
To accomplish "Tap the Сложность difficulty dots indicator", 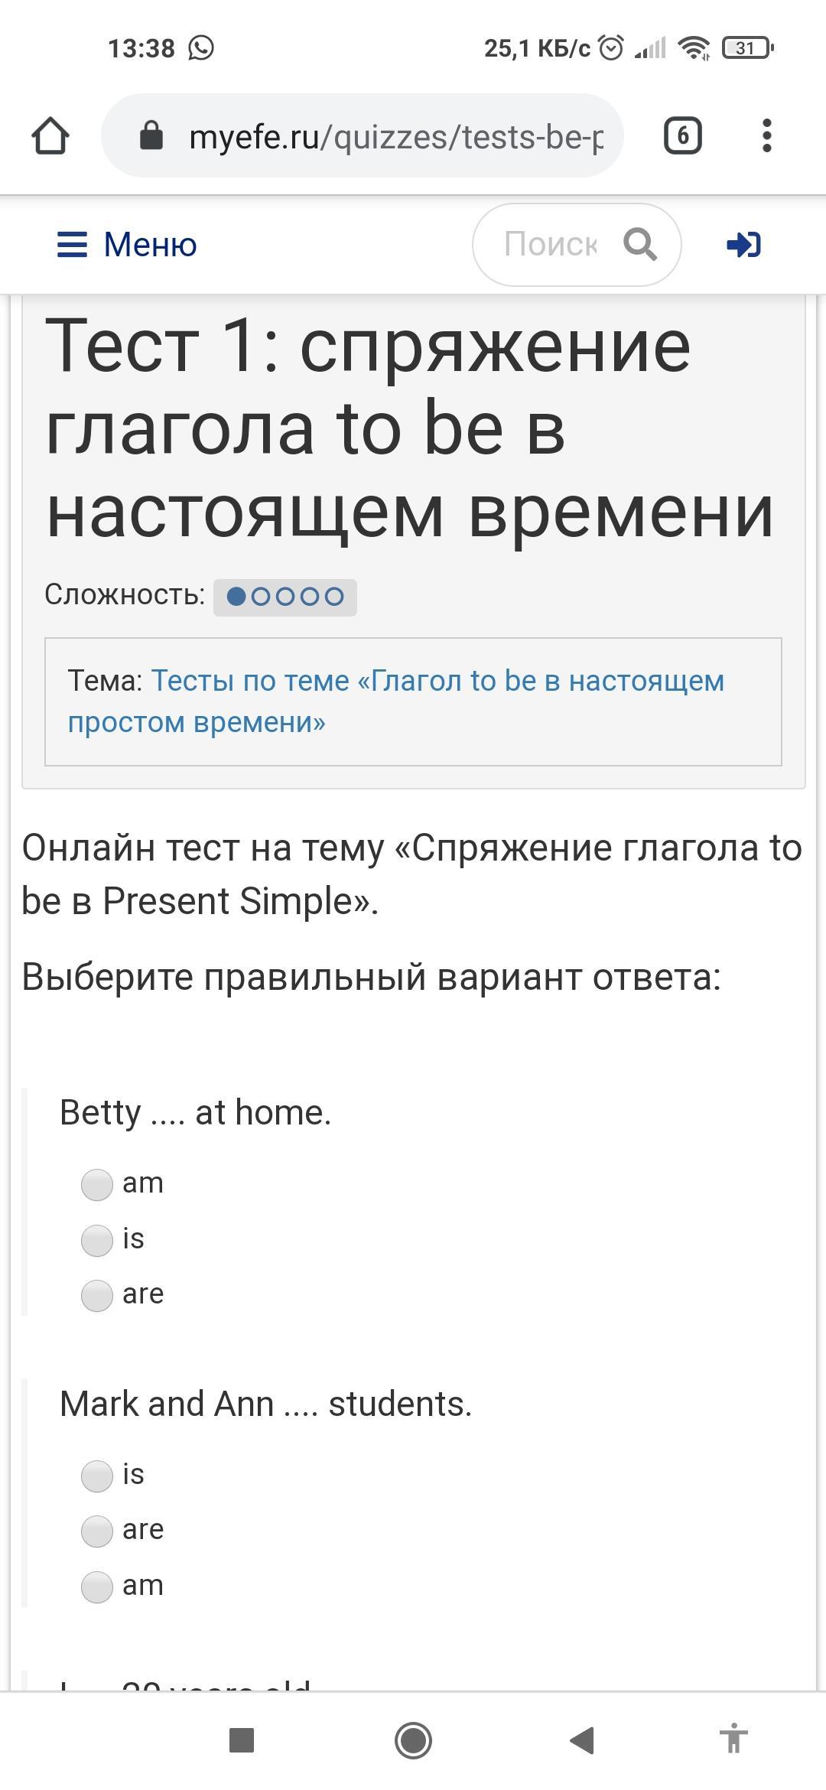I will [x=285, y=597].
